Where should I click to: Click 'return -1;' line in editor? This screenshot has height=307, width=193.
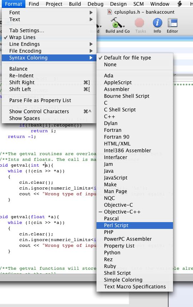[x=22, y=136]
